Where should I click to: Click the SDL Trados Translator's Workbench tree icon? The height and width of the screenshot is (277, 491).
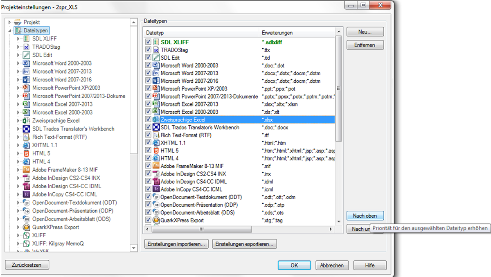pos(26,128)
